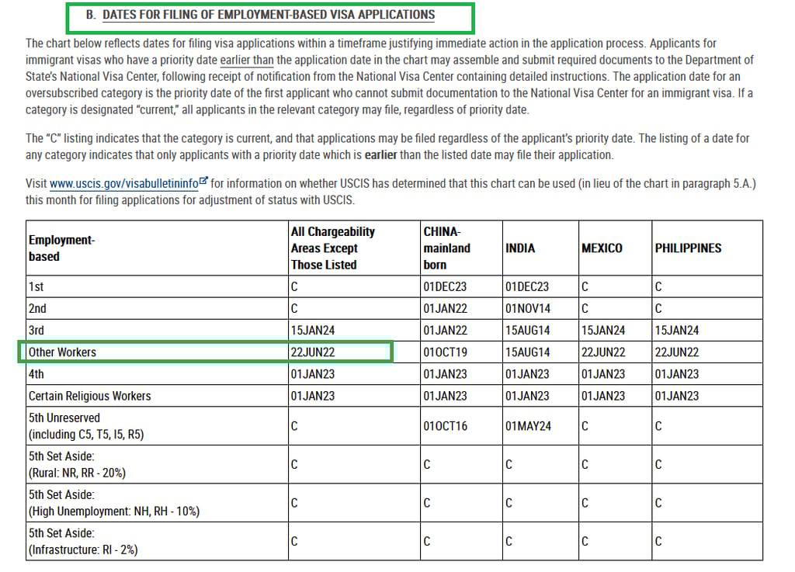Select the 5th Set Aside Infrastructure row label

point(83,542)
